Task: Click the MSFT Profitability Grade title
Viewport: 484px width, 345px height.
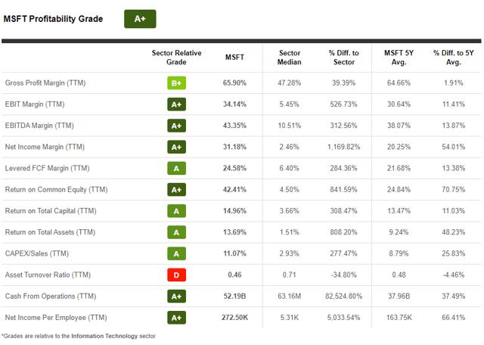Action: pyautogui.click(x=53, y=19)
